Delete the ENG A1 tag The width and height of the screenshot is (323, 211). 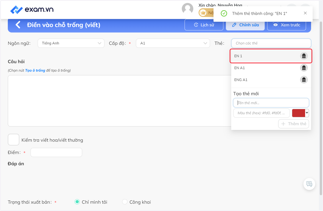[x=304, y=80]
